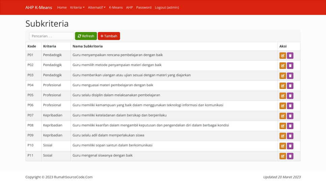Click the delete trash icon for P02

pos(290,66)
